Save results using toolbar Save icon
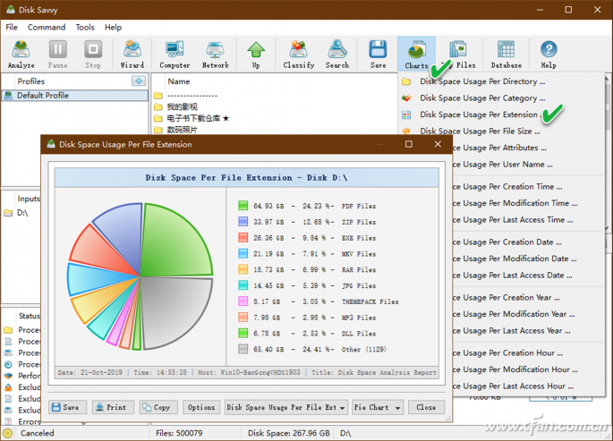Image resolution: width=613 pixels, height=441 pixels. point(378,55)
